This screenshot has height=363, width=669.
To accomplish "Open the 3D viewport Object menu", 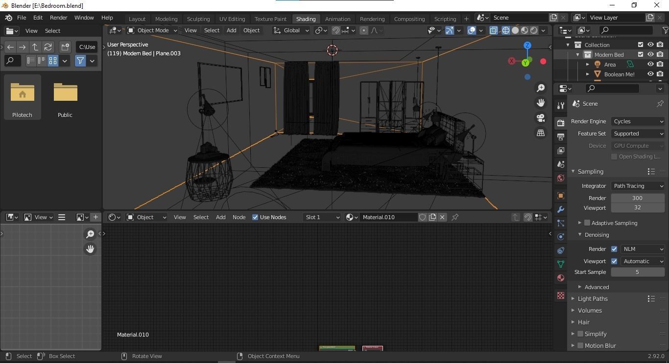I will [251, 30].
